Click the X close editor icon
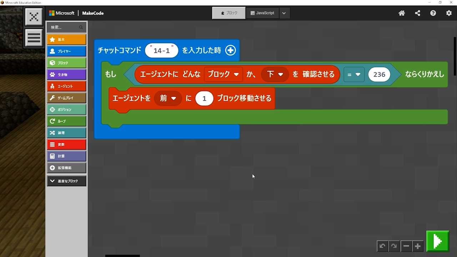 (34, 17)
